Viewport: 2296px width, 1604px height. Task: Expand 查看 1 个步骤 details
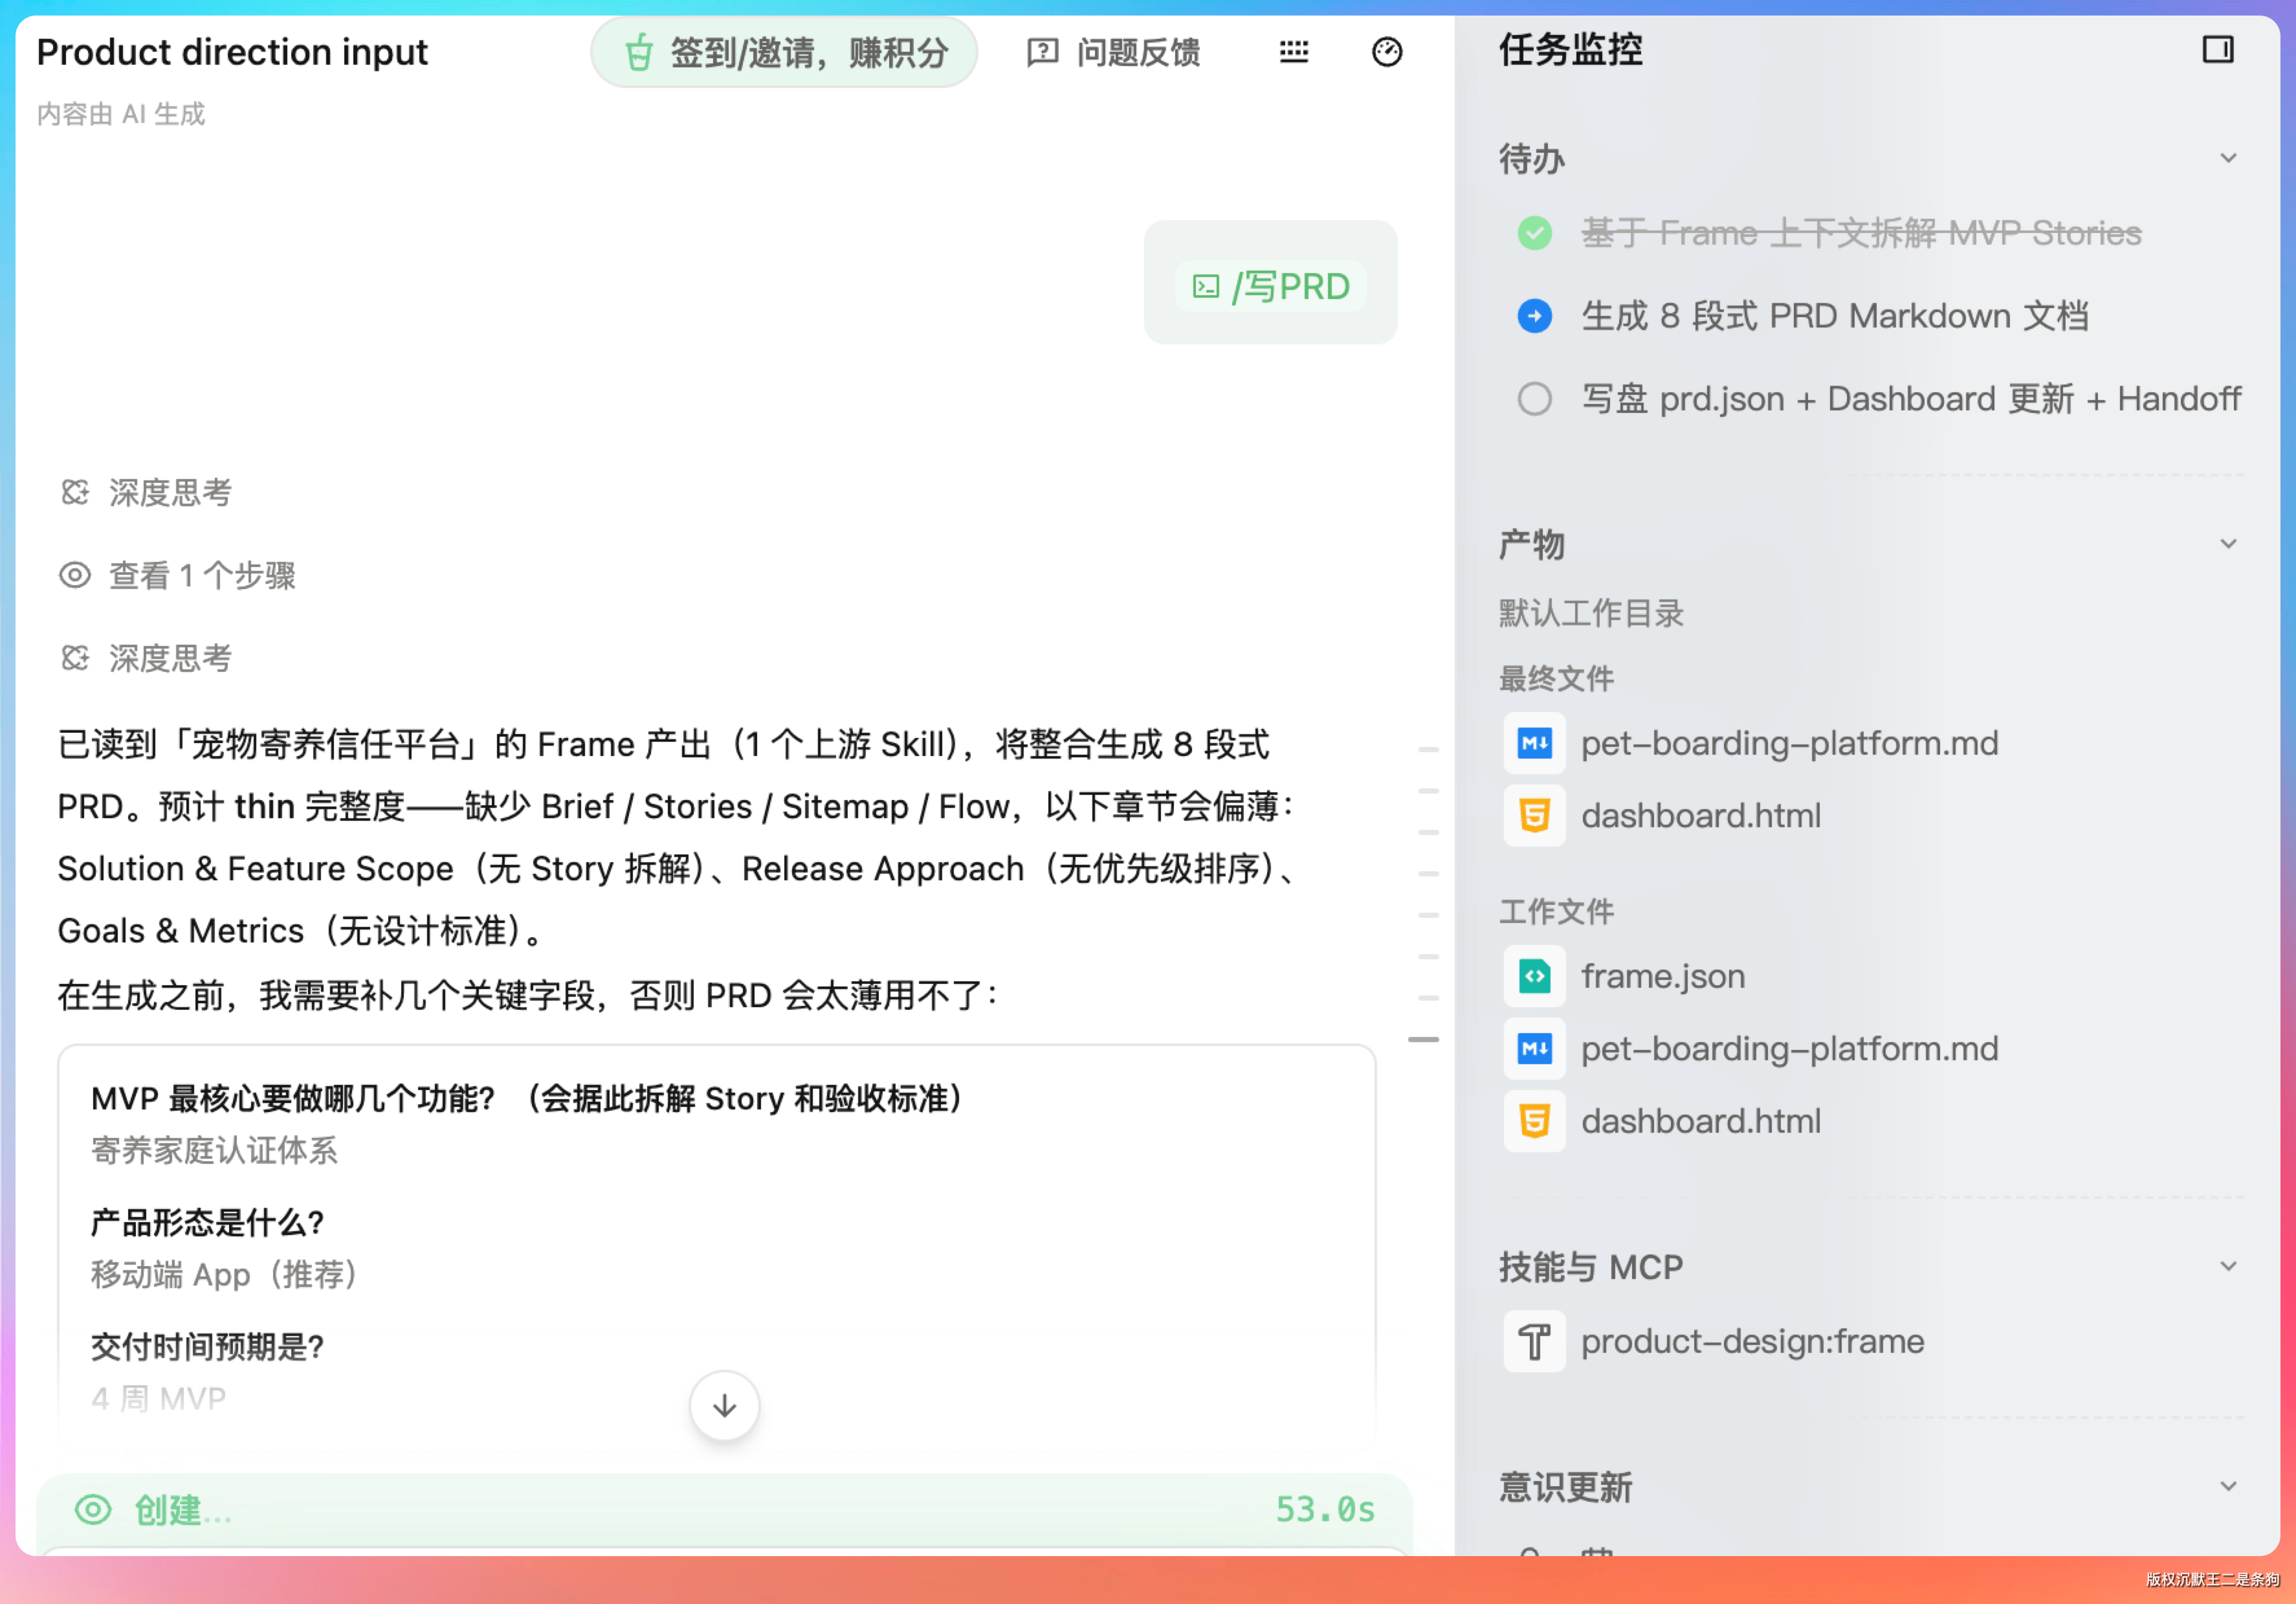(x=178, y=575)
